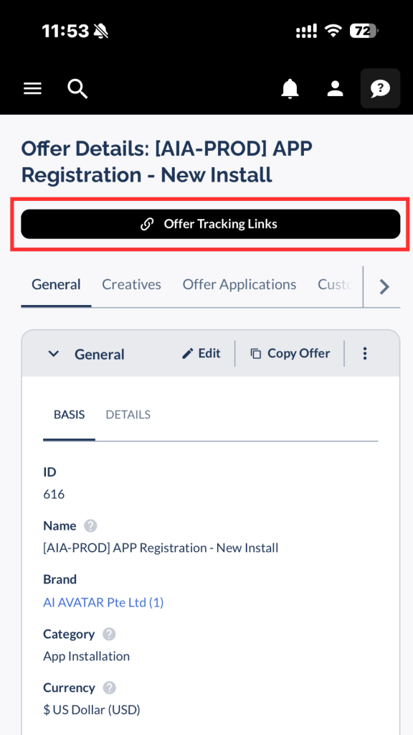Open the three-dot more options menu
The image size is (413, 735).
365,353
